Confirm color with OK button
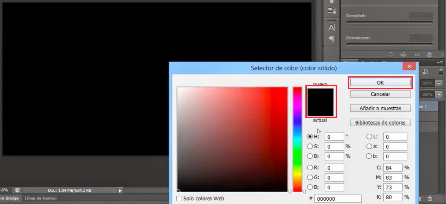The image size is (446, 204). coord(380,83)
